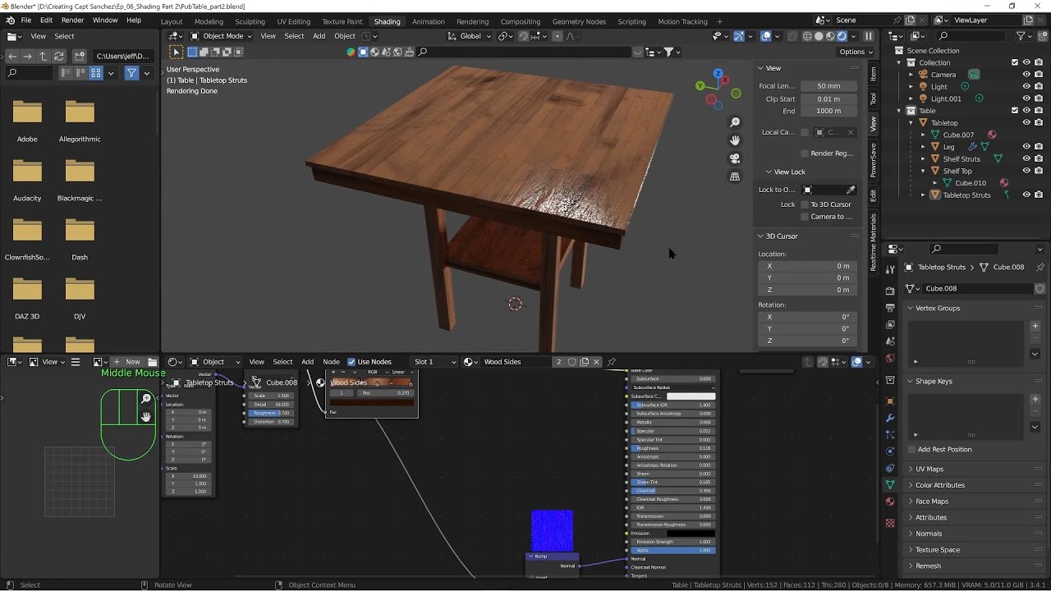1051x591 pixels.
Task: Add a new vertex group with plus
Action: point(1035,326)
